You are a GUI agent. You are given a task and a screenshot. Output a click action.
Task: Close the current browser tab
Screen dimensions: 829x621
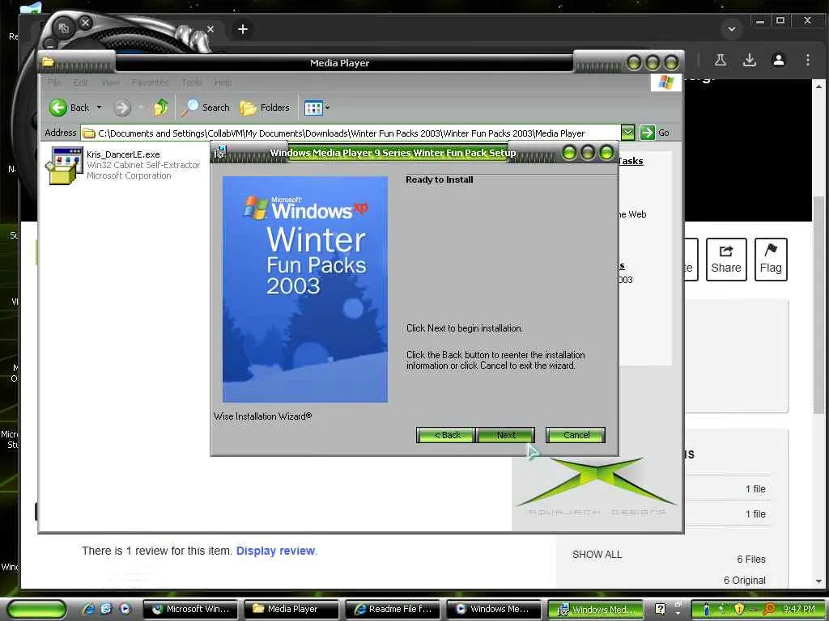click(210, 28)
